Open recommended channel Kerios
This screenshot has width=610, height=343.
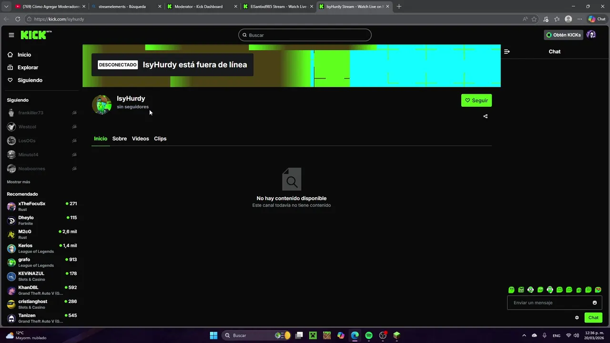coord(42,248)
